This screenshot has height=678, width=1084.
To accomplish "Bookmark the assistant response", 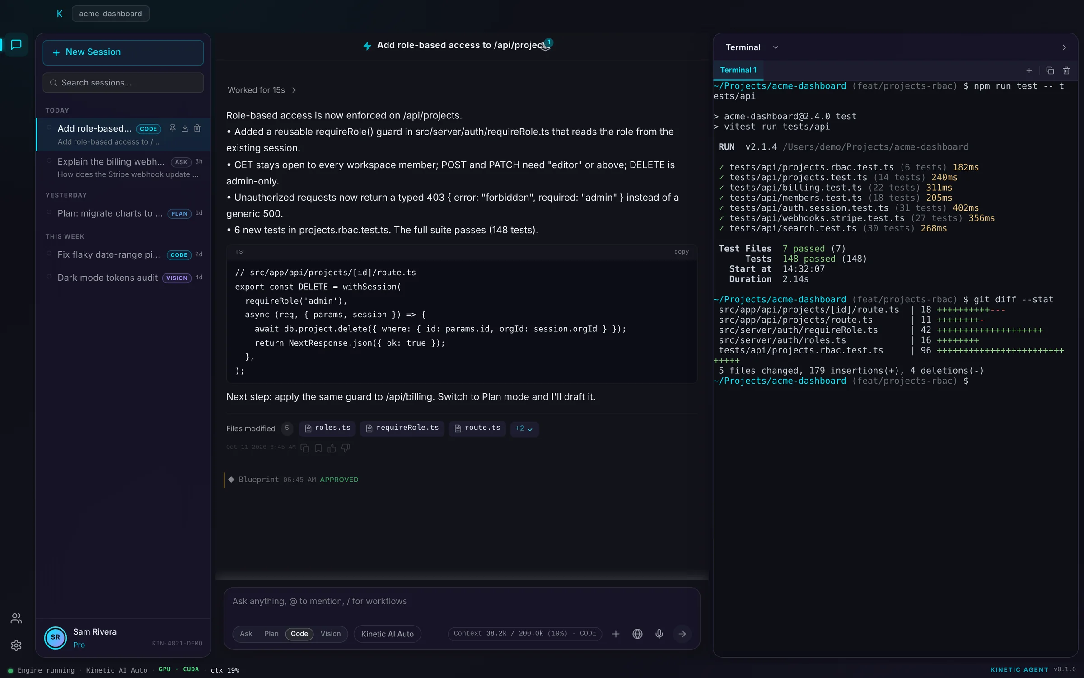I will pyautogui.click(x=318, y=448).
